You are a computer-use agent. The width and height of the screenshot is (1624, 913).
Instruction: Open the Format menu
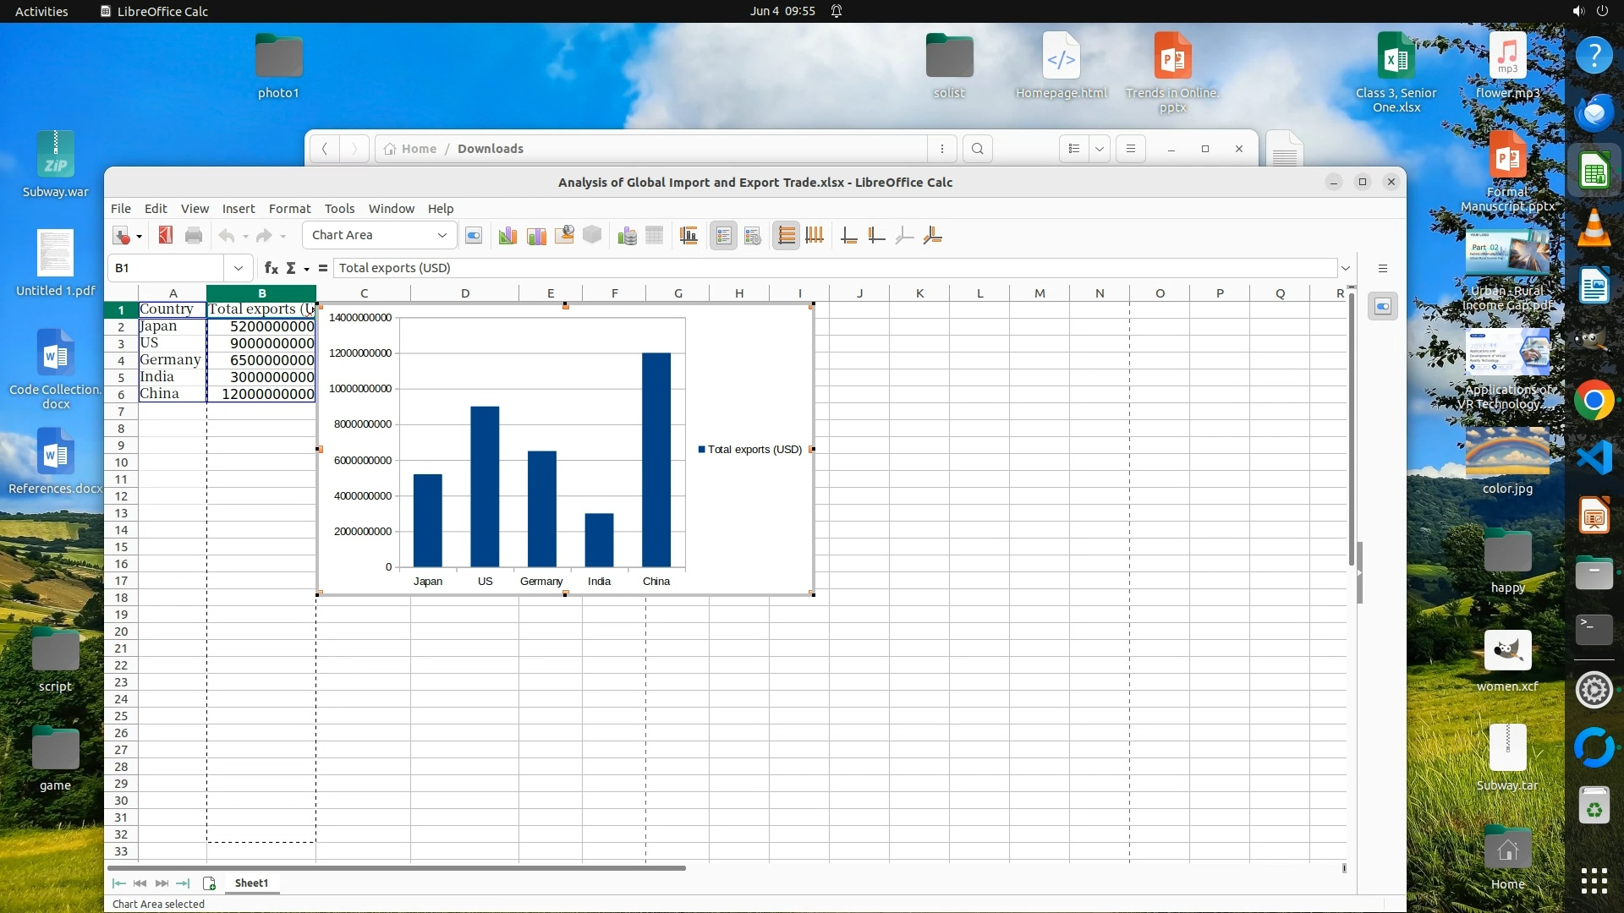point(289,209)
